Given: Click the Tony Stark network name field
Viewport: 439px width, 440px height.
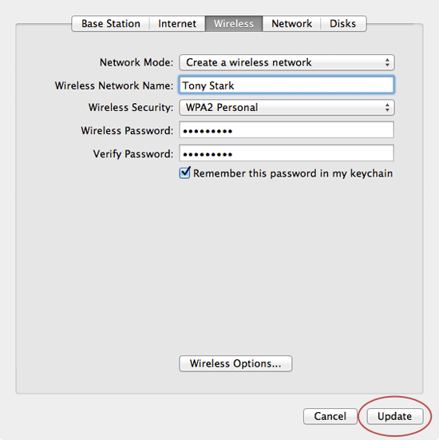Looking at the screenshot, I should point(287,85).
